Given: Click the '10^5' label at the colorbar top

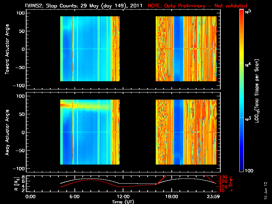Looking at the screenshot, I should click(248, 12).
